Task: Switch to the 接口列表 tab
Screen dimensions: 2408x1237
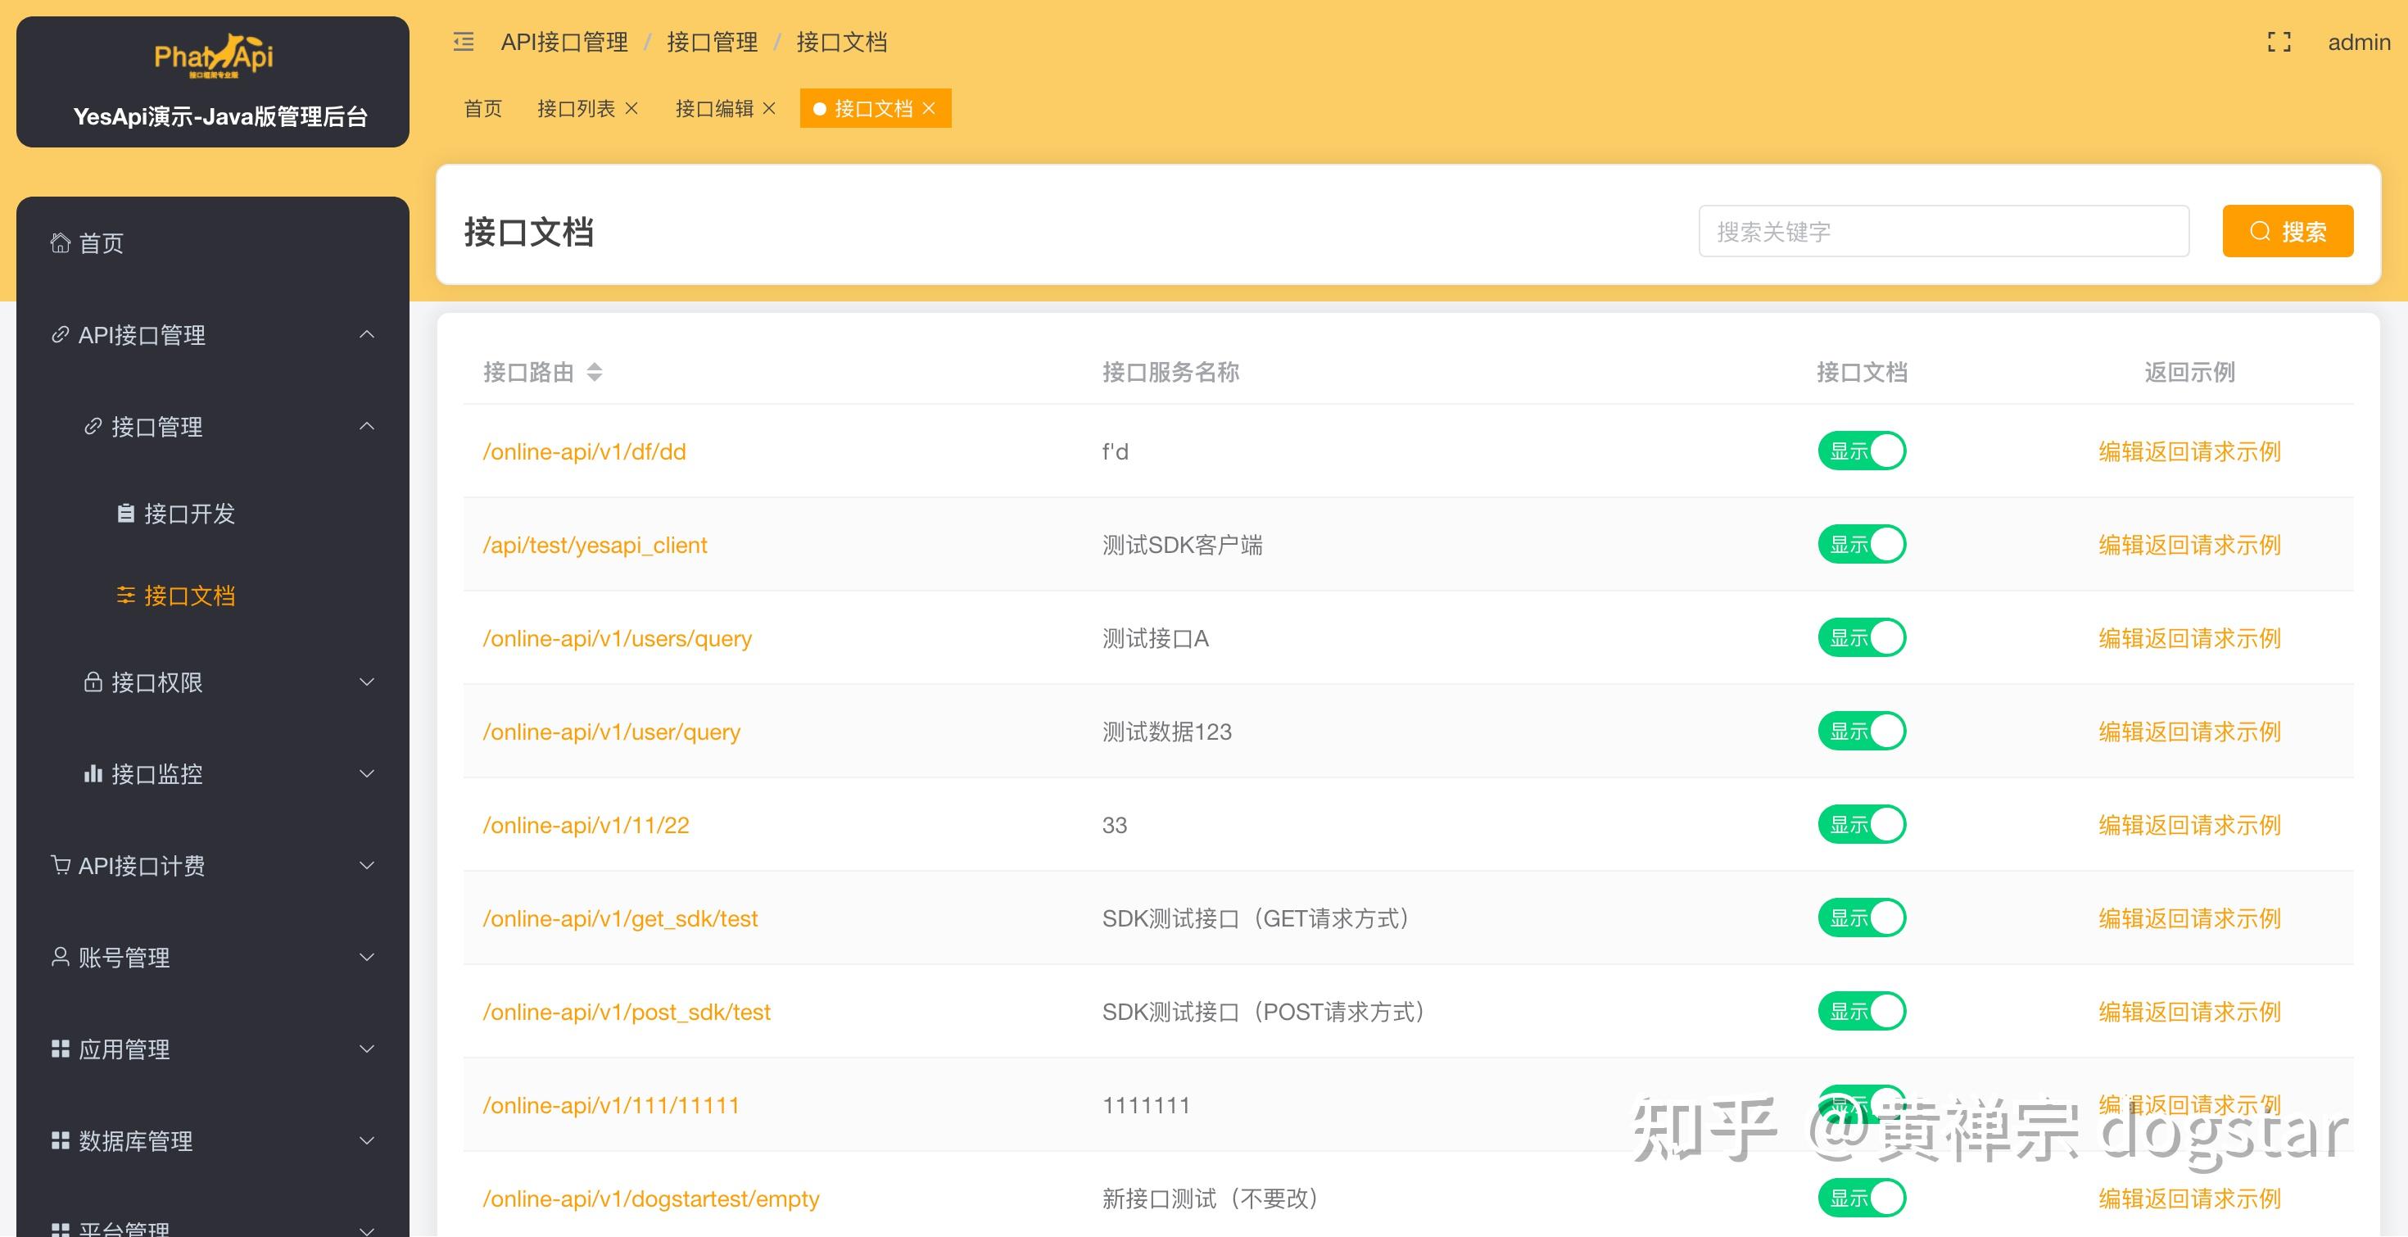Action: click(577, 107)
